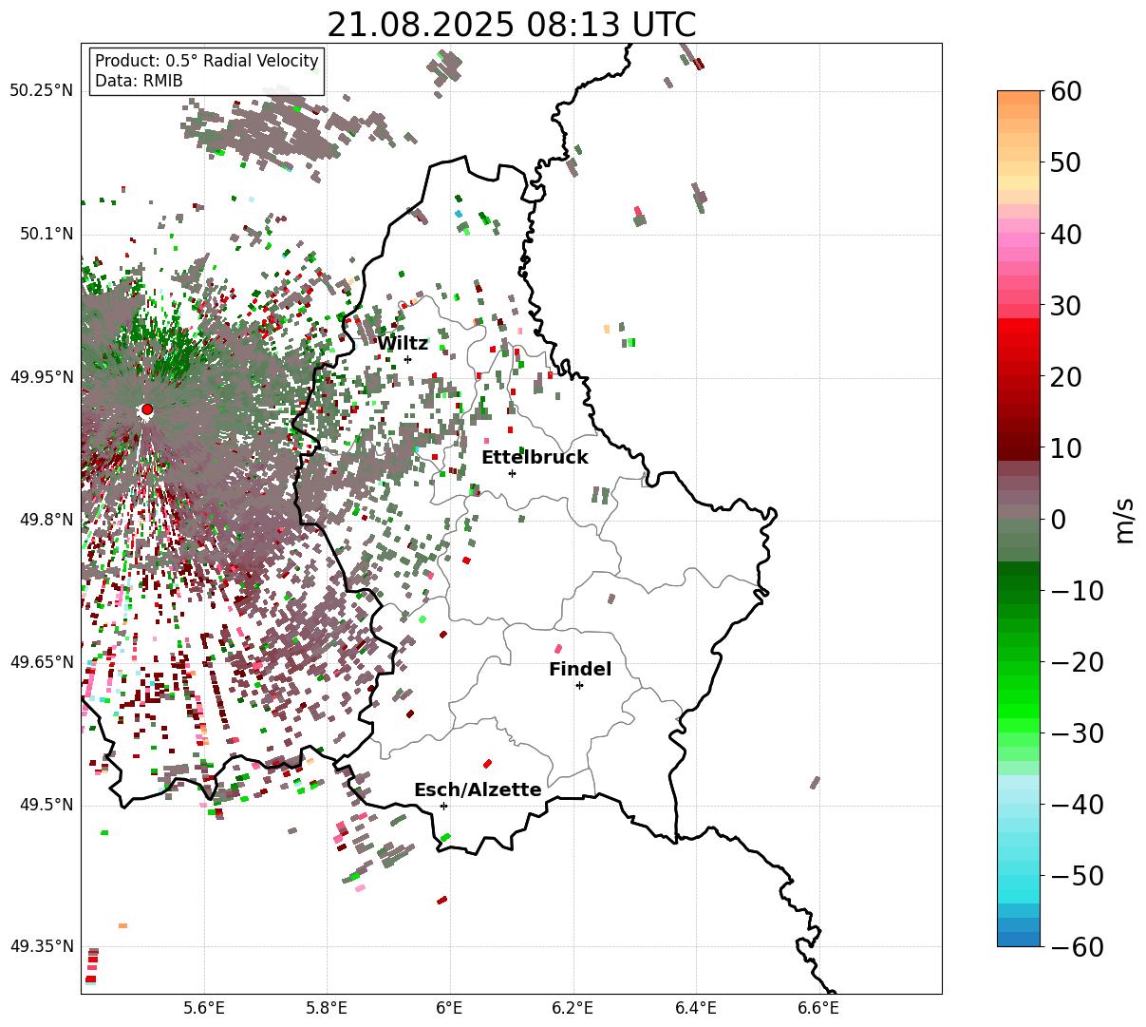Click the 'Findel' city label
The height and width of the screenshot is (1027, 1146).
click(580, 669)
